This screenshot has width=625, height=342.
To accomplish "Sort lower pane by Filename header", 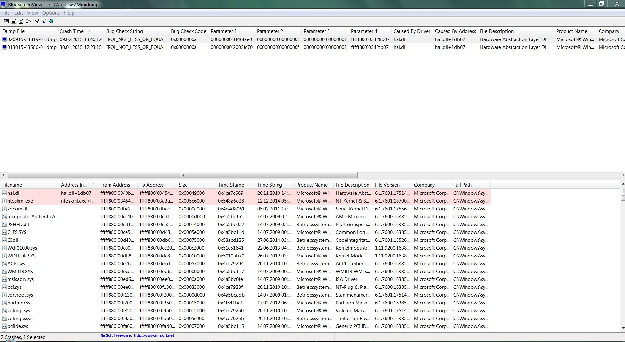I will [29, 185].
